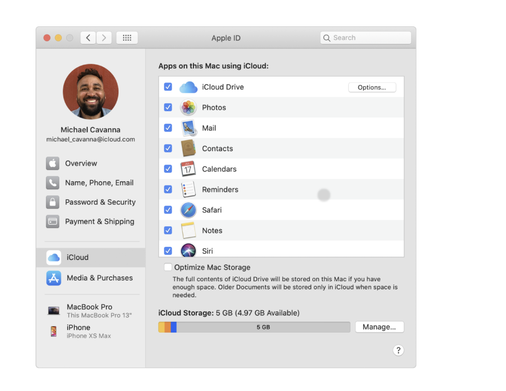Click the Manage storage button

(x=379, y=327)
